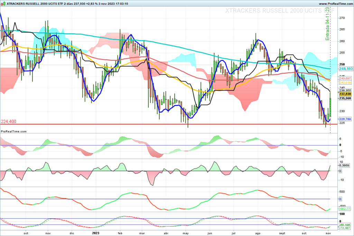Select the blue 226,789 price label
This screenshot has width=354, height=236.
click(345, 119)
